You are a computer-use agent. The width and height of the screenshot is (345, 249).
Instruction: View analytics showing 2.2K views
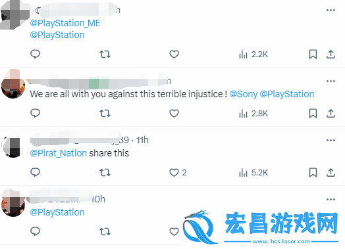pos(253,55)
